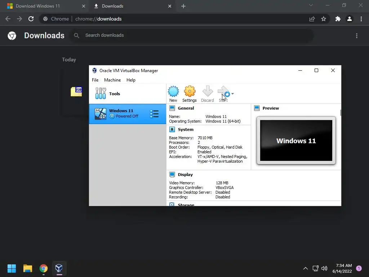
Task: Click the New virtual machine icon
Action: (173, 91)
